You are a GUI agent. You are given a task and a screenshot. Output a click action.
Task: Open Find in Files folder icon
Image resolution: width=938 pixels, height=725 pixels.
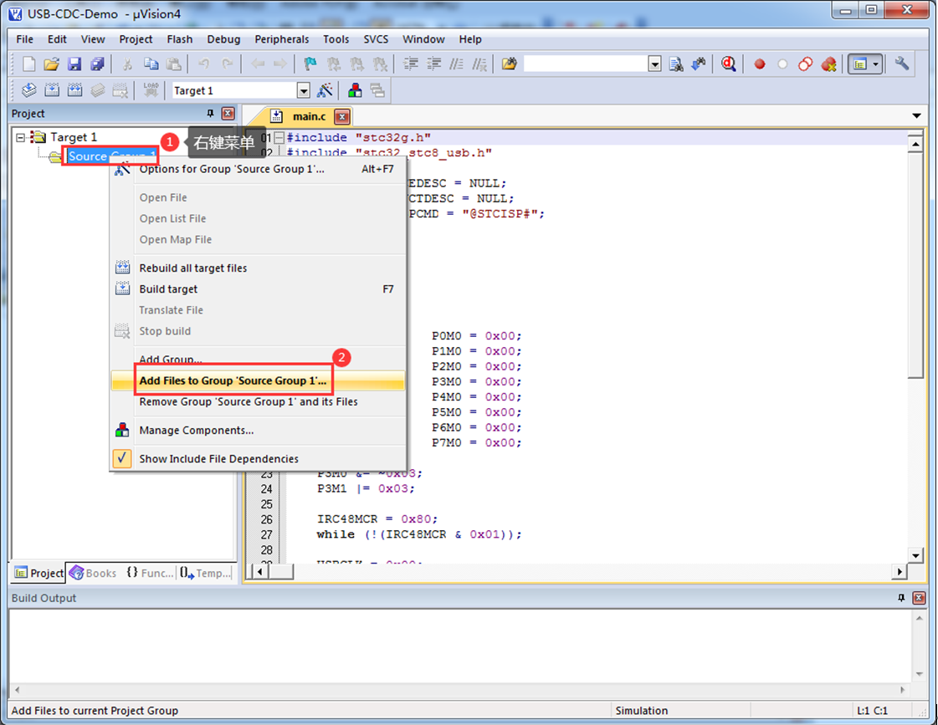pos(509,64)
